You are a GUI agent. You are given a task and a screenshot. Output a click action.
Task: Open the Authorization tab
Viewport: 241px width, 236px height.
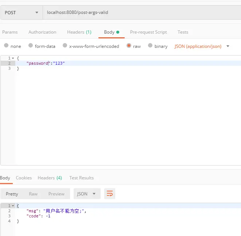coord(42,32)
